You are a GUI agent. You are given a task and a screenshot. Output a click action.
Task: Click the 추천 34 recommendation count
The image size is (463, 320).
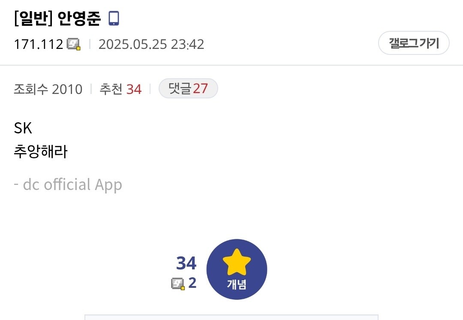(x=120, y=89)
